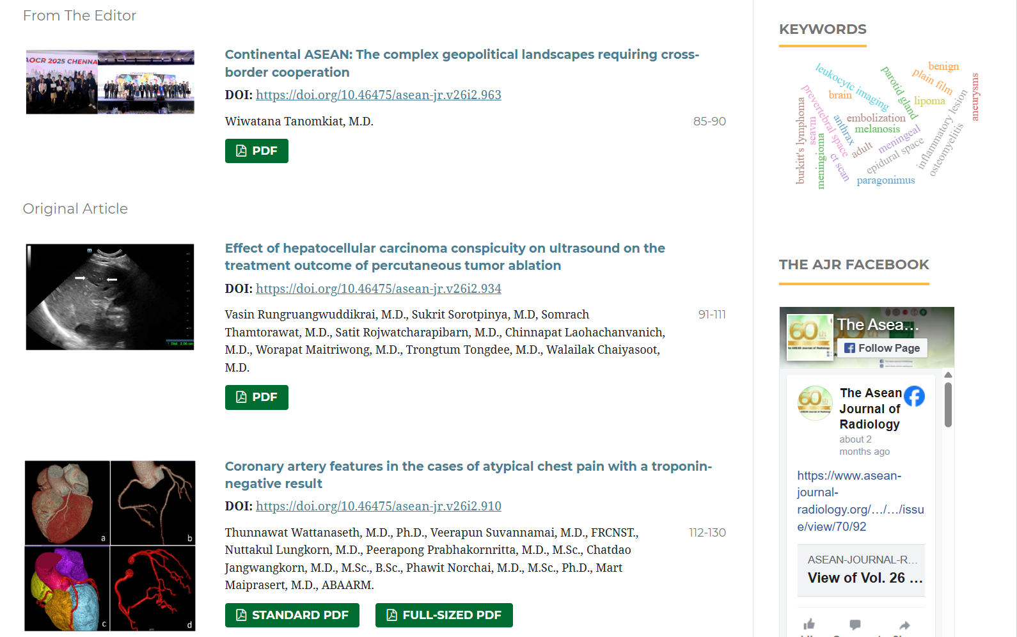Image resolution: width=1017 pixels, height=637 pixels.
Task: Click the Share arrow icon
Action: pos(904,625)
